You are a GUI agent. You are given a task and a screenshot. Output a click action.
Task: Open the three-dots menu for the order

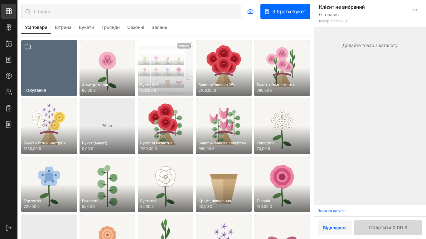click(x=415, y=10)
